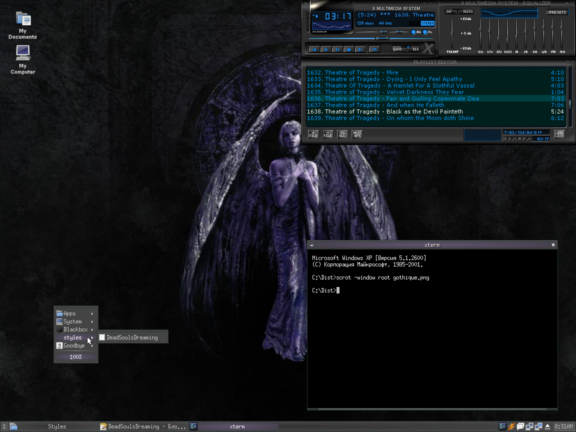Click the +FILE add button in playlist
576x432 pixels.
coord(313,134)
